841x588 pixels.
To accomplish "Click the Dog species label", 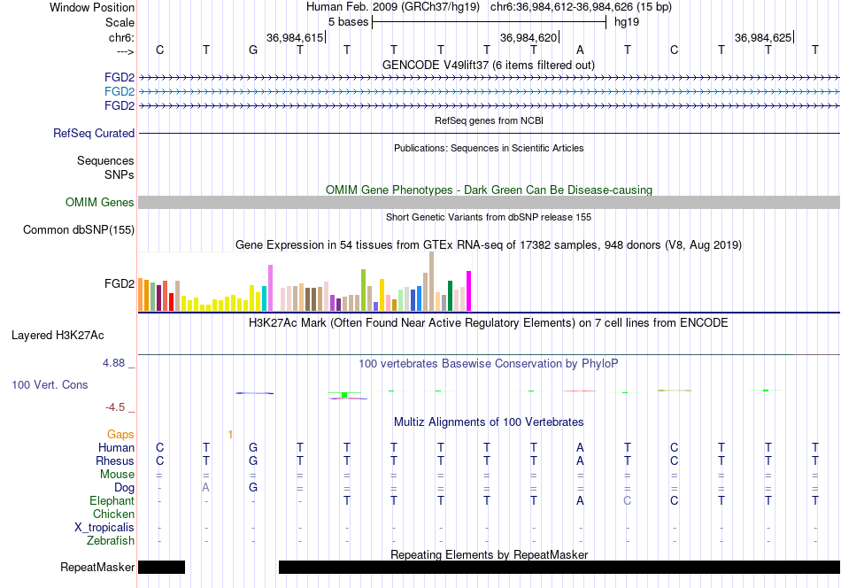I will 125,488.
